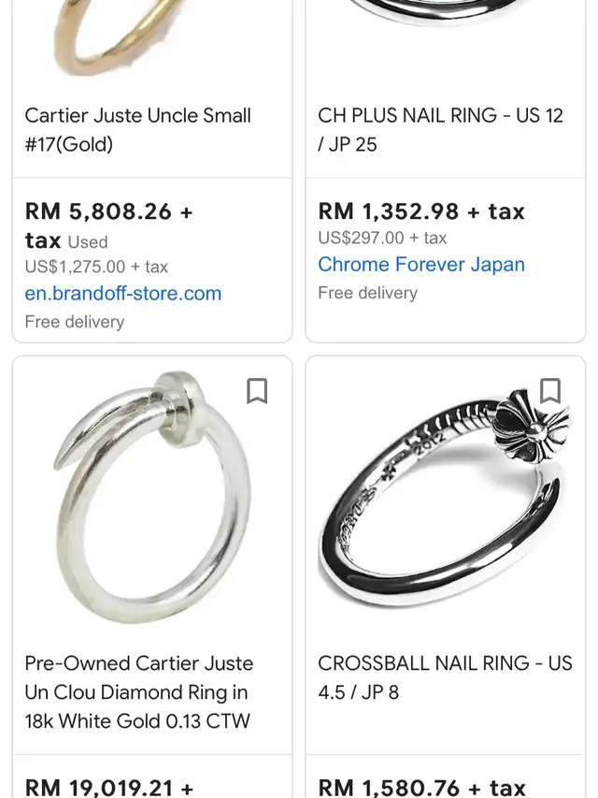Select the CROSSBALL NAIL RING - US 4.5 title
The height and width of the screenshot is (798, 598).
click(445, 677)
